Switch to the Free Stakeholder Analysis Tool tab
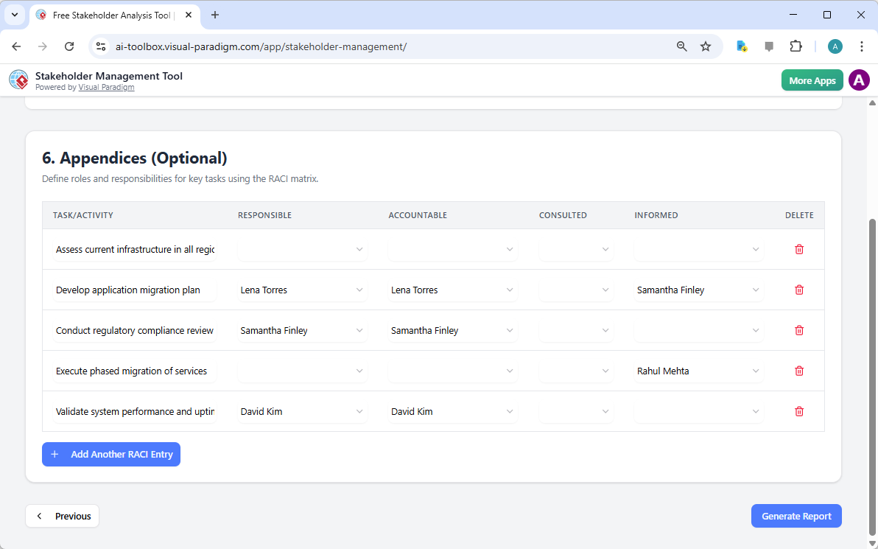 110,15
